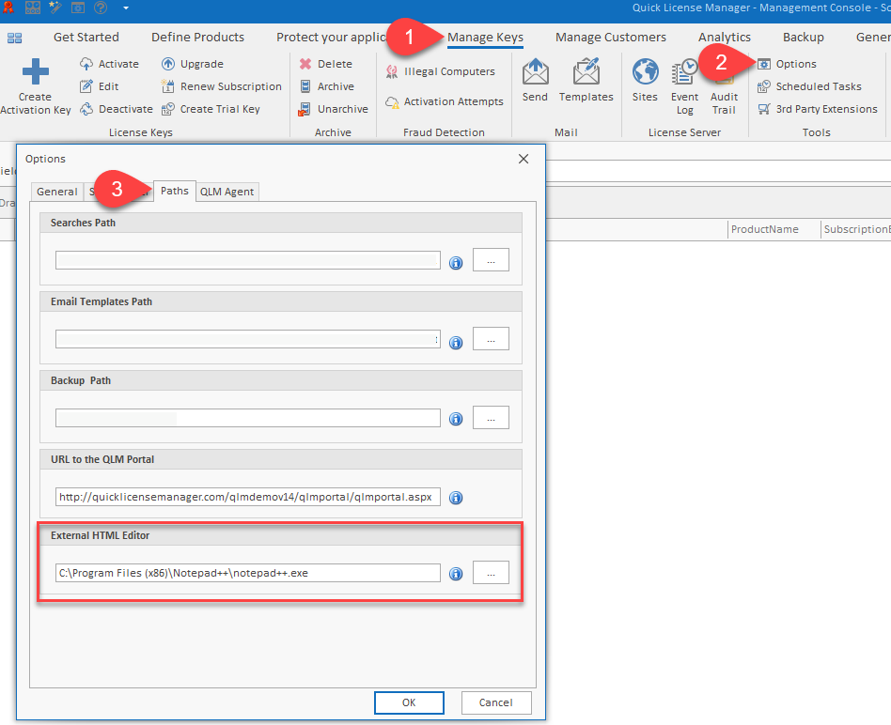Select the QLM Agent tab
891x725 pixels.
coord(227,192)
